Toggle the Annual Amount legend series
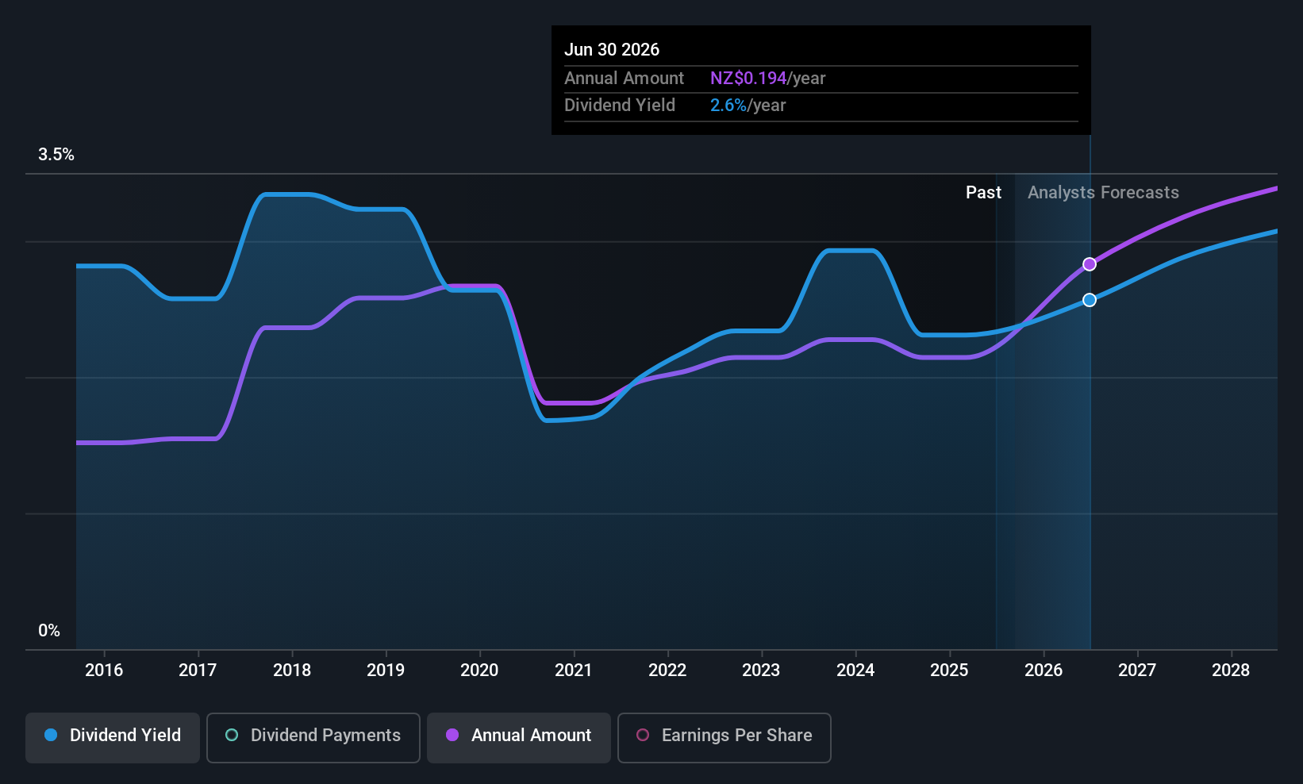Image resolution: width=1303 pixels, height=784 pixels. (519, 737)
